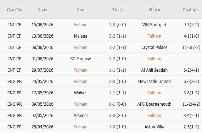
Task: Click the 1-0 score versus Aston Villa
Action: coord(112,127)
